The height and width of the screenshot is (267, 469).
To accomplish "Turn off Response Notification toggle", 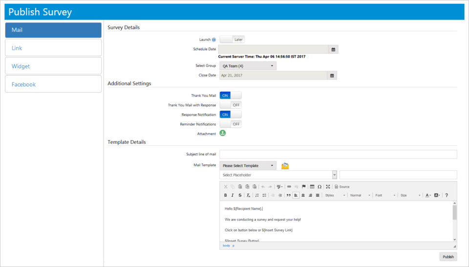I will coord(231,115).
